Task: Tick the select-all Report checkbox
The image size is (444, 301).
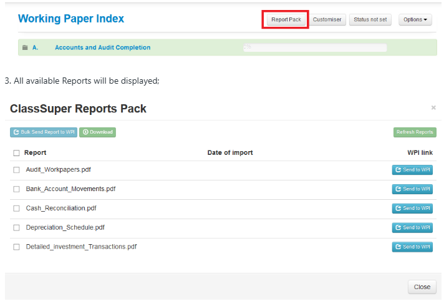Action: (17, 153)
